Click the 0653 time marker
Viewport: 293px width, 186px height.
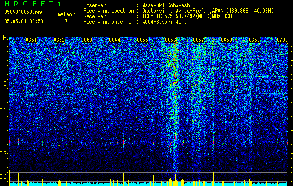coord(87,40)
